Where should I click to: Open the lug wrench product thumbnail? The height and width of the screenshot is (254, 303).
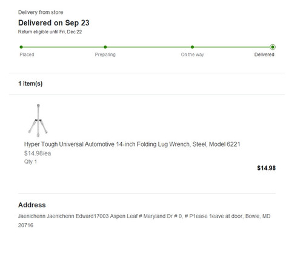pyautogui.click(x=38, y=121)
